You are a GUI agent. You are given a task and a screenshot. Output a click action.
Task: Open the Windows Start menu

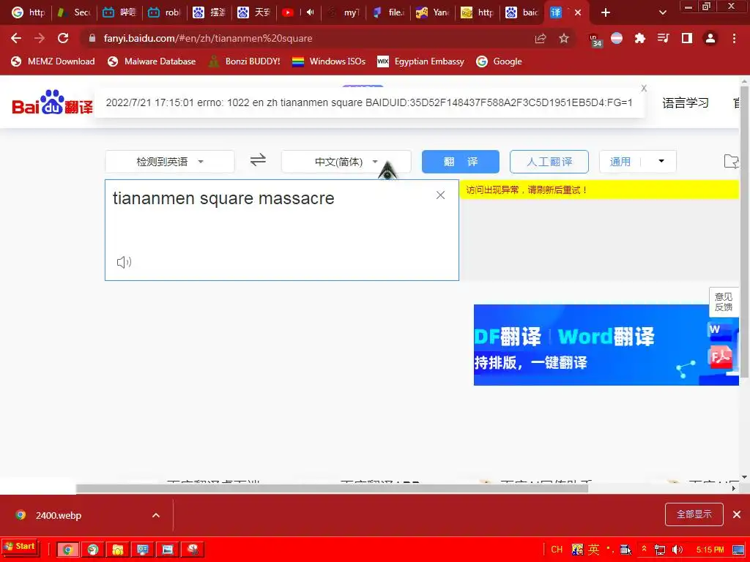coord(20,547)
